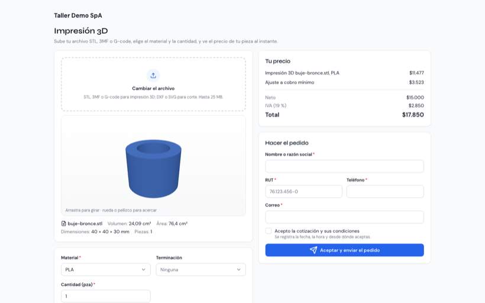The height and width of the screenshot is (303, 485).
Task: Click 'Arrastra para girar' hint text
Action: coord(111,210)
